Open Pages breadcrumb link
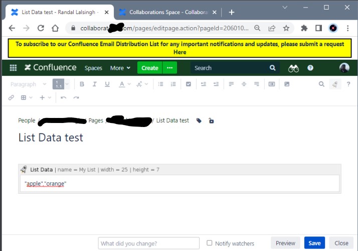The width and height of the screenshot is (358, 251). [x=96, y=120]
